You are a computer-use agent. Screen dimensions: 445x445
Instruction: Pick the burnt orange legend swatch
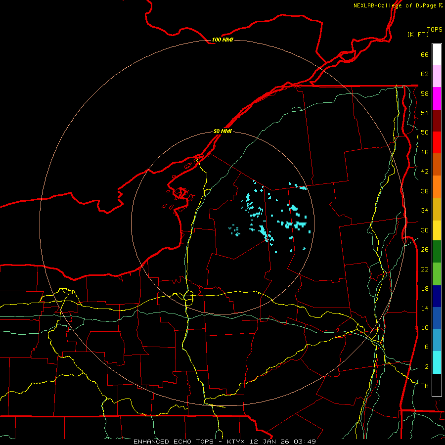pyautogui.click(x=437, y=164)
